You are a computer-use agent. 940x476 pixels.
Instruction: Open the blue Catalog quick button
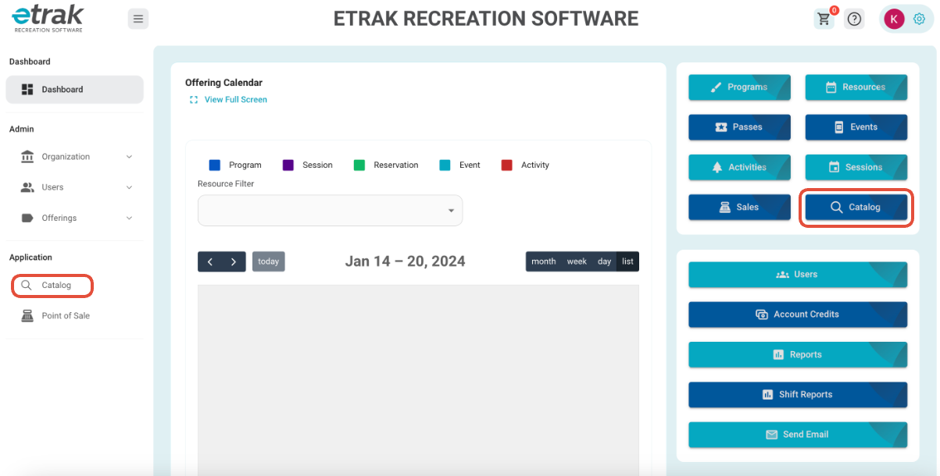point(856,208)
